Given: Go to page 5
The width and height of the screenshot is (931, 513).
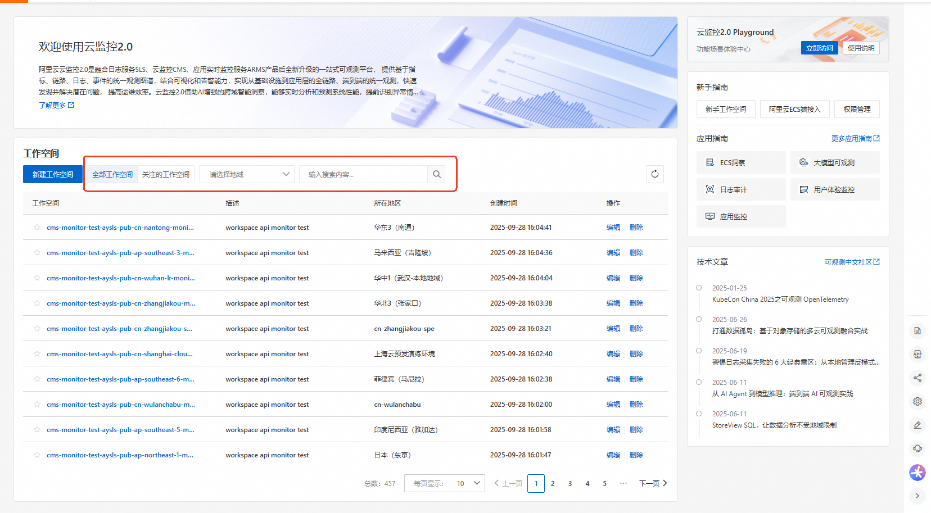Looking at the screenshot, I should [605, 483].
